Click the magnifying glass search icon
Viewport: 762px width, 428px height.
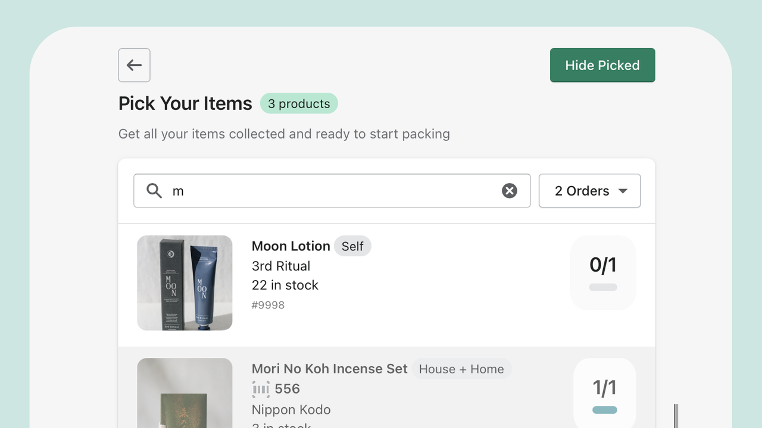tap(154, 191)
